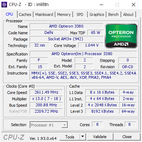Click the Validate button
Image resolution: width=142 pixels, height=142 pixels.
[x=100, y=137]
